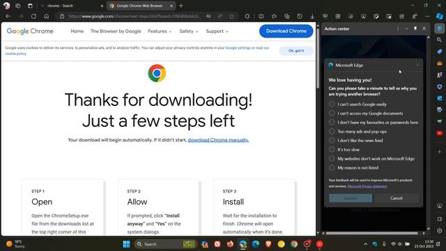Image resolution: width=446 pixels, height=251 pixels.
Task: Open the profile avatar in the title bar
Action: coord(6,6)
